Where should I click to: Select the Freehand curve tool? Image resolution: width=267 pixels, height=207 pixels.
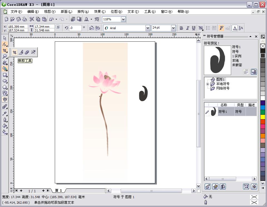pos(5,63)
